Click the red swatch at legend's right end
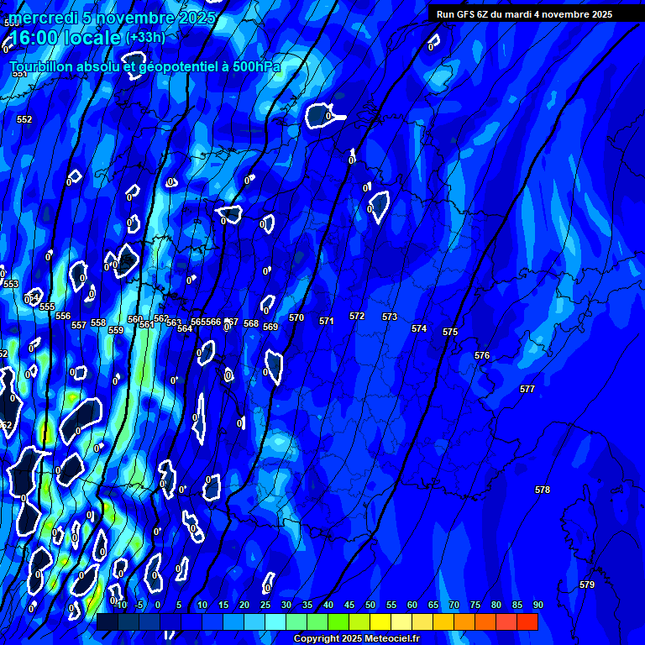This screenshot has width=645, height=645. click(x=527, y=622)
